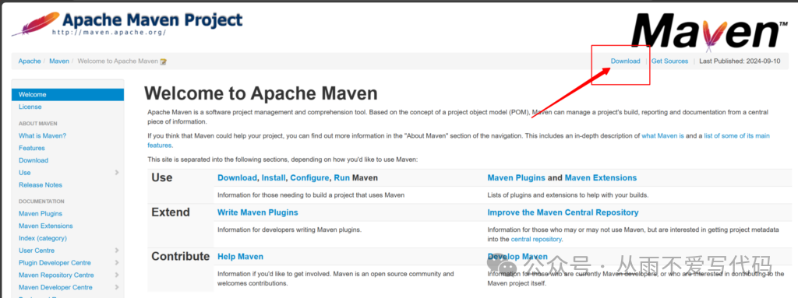Open Maven Repository Centre sidebar item

tap(56, 275)
